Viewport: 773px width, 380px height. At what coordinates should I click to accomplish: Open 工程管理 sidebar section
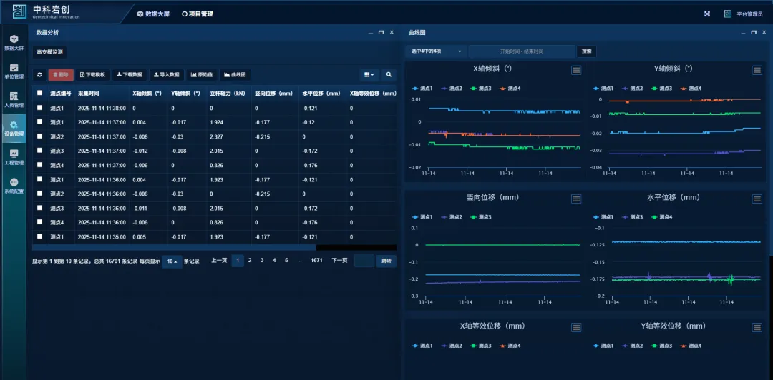pyautogui.click(x=14, y=157)
